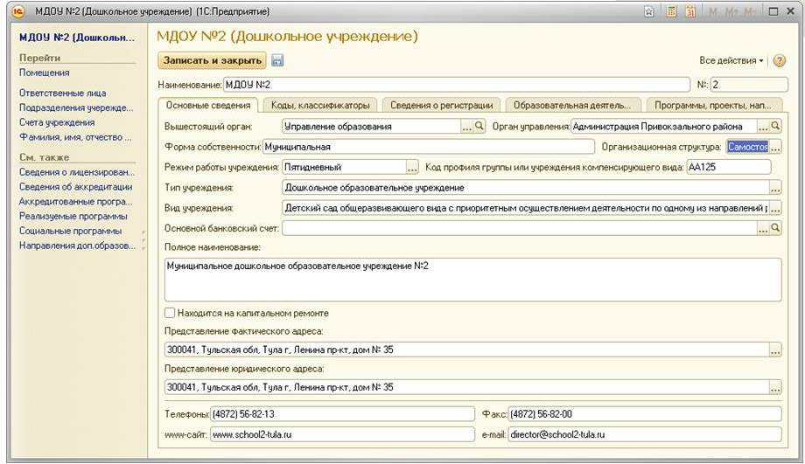Open Сведения об аккредитации in the sidebar
Screen dimensions: 805x464
(x=75, y=187)
